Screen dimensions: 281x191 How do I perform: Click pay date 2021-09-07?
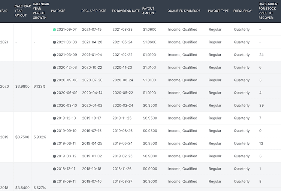click(x=67, y=29)
